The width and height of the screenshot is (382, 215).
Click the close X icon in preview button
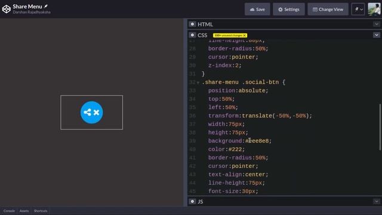97,113
